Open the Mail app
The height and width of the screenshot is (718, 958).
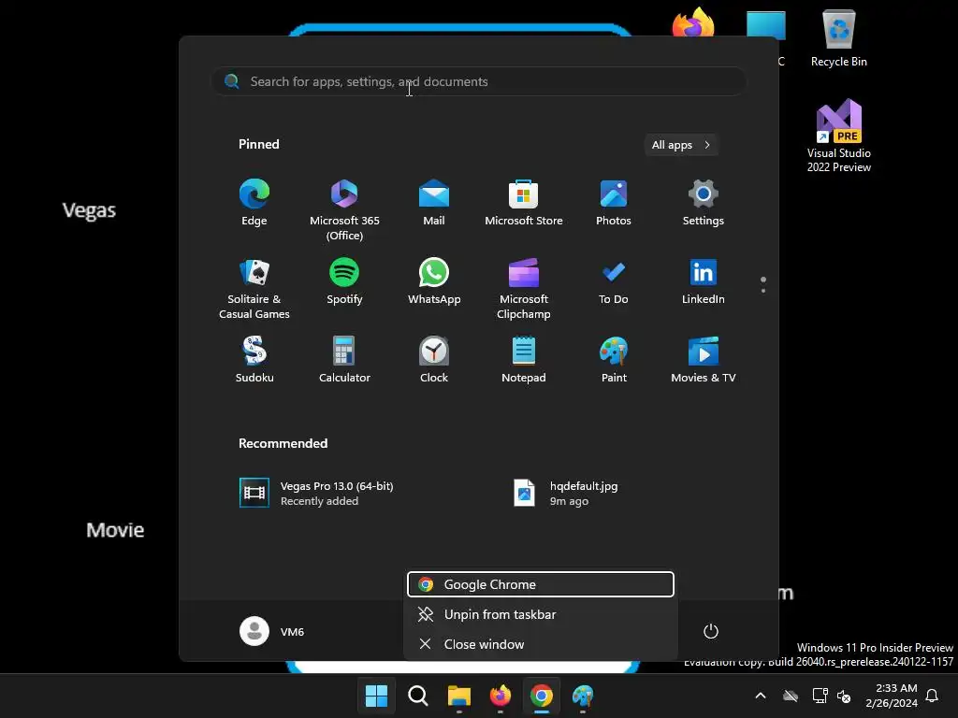[434, 203]
